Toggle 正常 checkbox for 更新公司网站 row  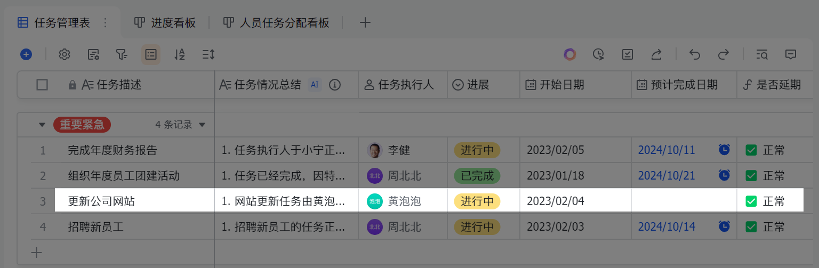coord(751,201)
